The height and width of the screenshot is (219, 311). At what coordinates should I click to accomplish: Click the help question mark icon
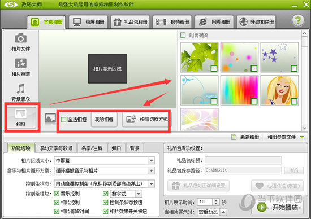click(298, 20)
